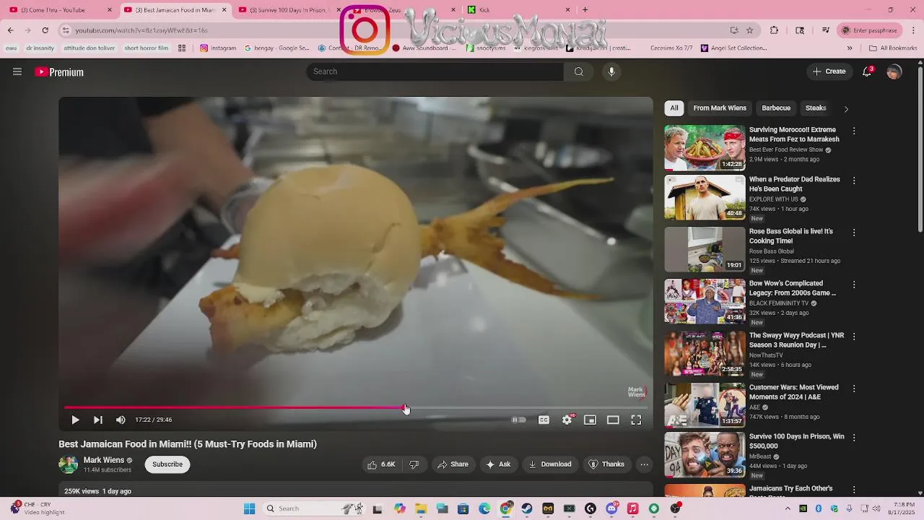This screenshot has width=924, height=520.
Task: Open the instagram bookmark
Action: click(x=218, y=48)
